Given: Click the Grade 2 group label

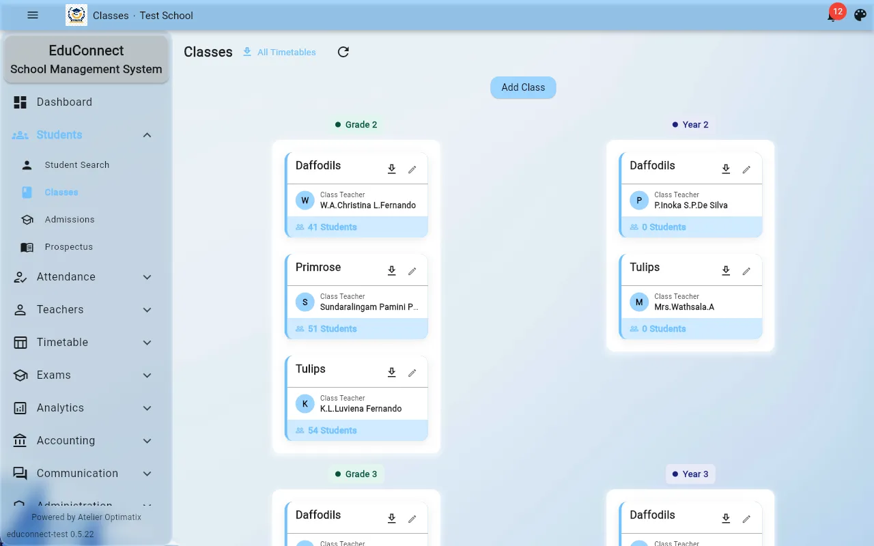Looking at the screenshot, I should [x=356, y=125].
